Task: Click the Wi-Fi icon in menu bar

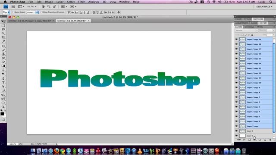Action: (x=214, y=2)
